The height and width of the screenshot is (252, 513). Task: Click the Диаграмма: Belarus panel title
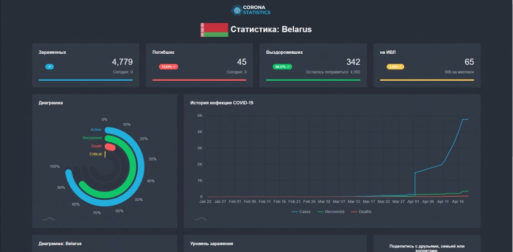coord(60,244)
